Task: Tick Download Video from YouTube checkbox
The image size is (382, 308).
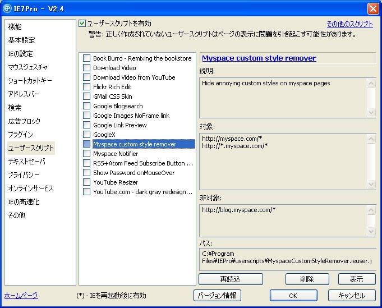Action: coord(86,77)
